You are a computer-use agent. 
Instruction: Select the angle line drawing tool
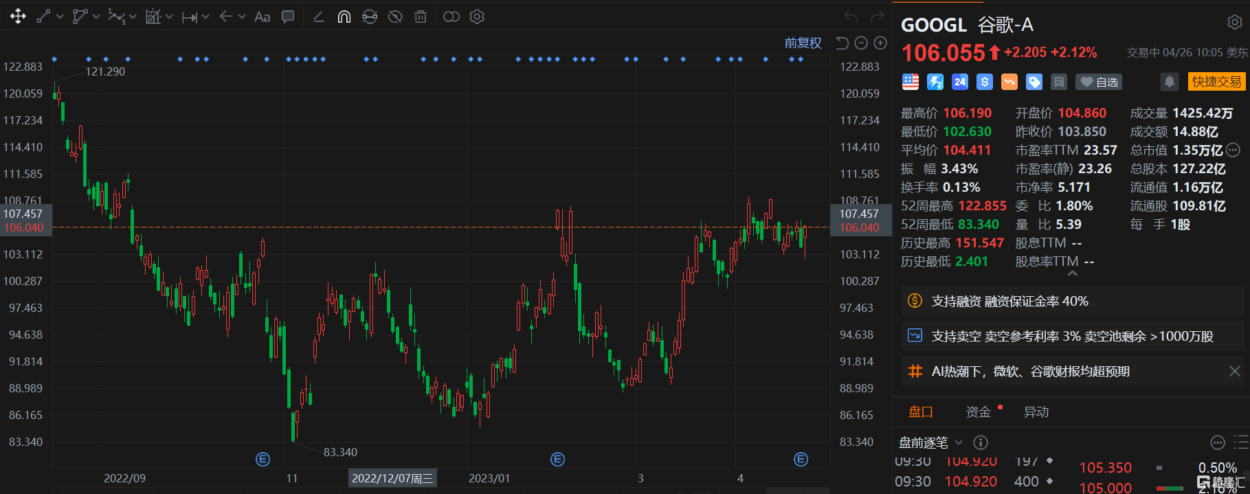[318, 16]
